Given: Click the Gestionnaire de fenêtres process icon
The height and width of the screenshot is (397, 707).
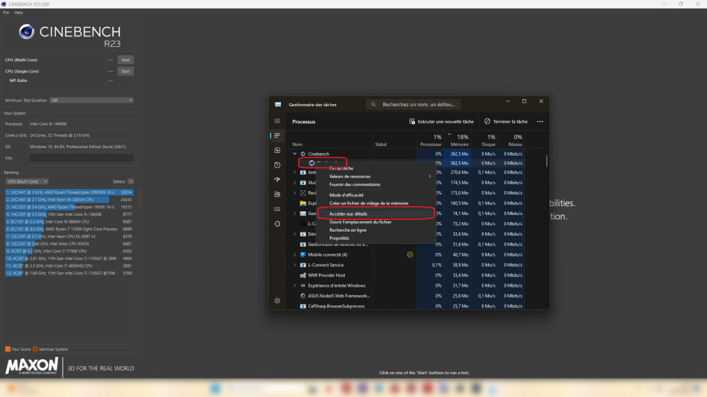Looking at the screenshot, I should 303,245.
